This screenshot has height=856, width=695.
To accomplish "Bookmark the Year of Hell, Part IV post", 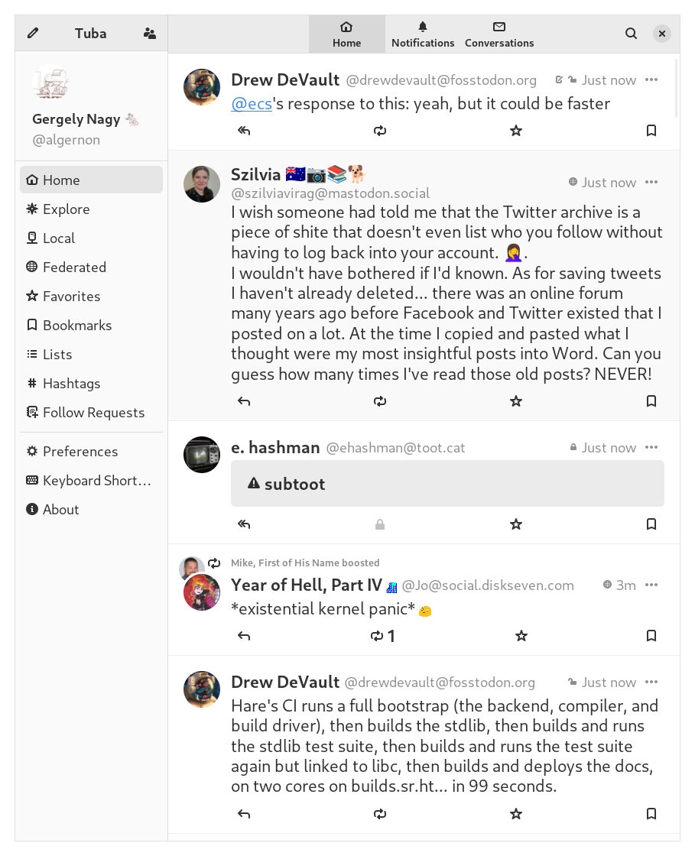I will (x=651, y=635).
